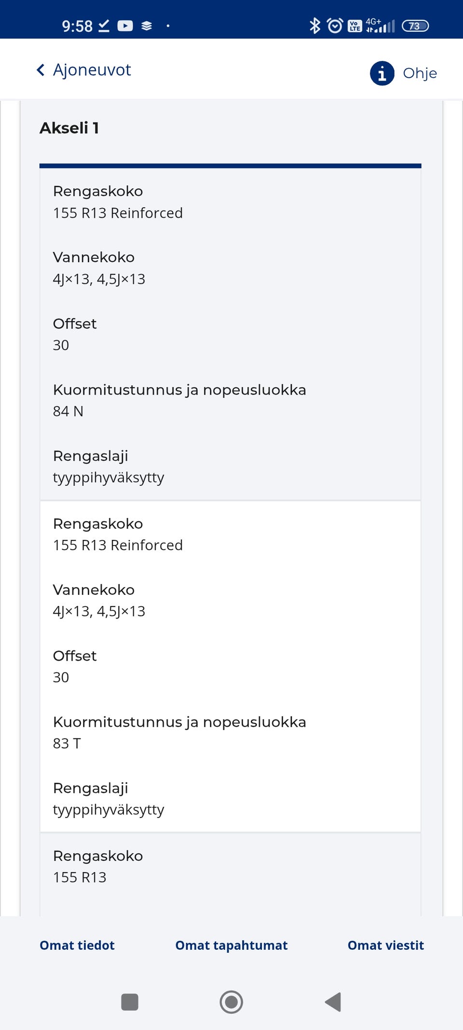Screen dimensions: 463x1030
Task: Open help via the Ohje info icon
Action: [381, 73]
